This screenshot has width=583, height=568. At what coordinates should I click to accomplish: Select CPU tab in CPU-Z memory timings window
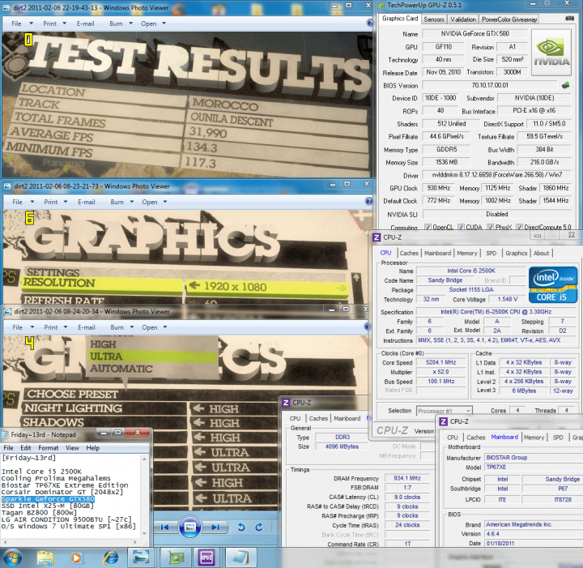(x=295, y=418)
